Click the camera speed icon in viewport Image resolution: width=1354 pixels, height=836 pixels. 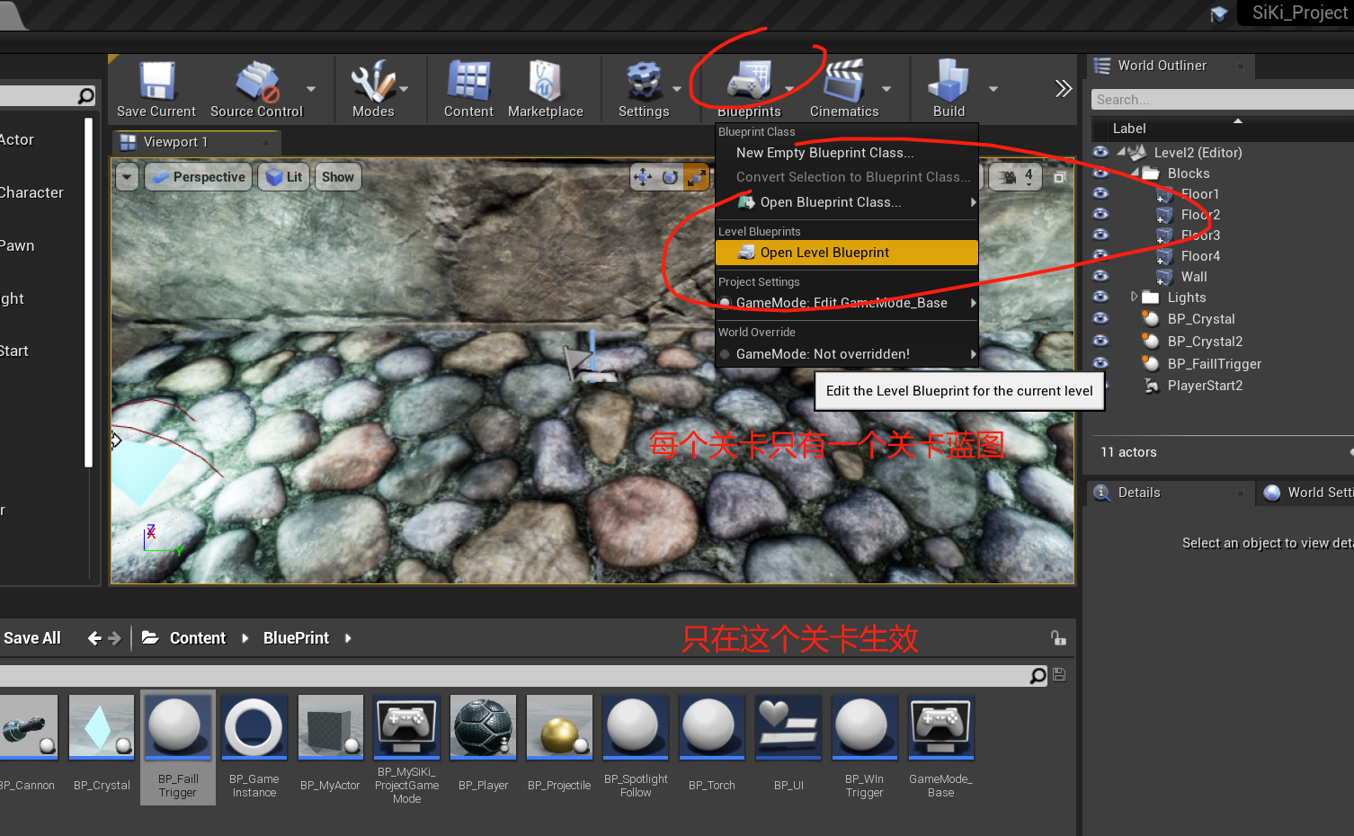click(1009, 177)
